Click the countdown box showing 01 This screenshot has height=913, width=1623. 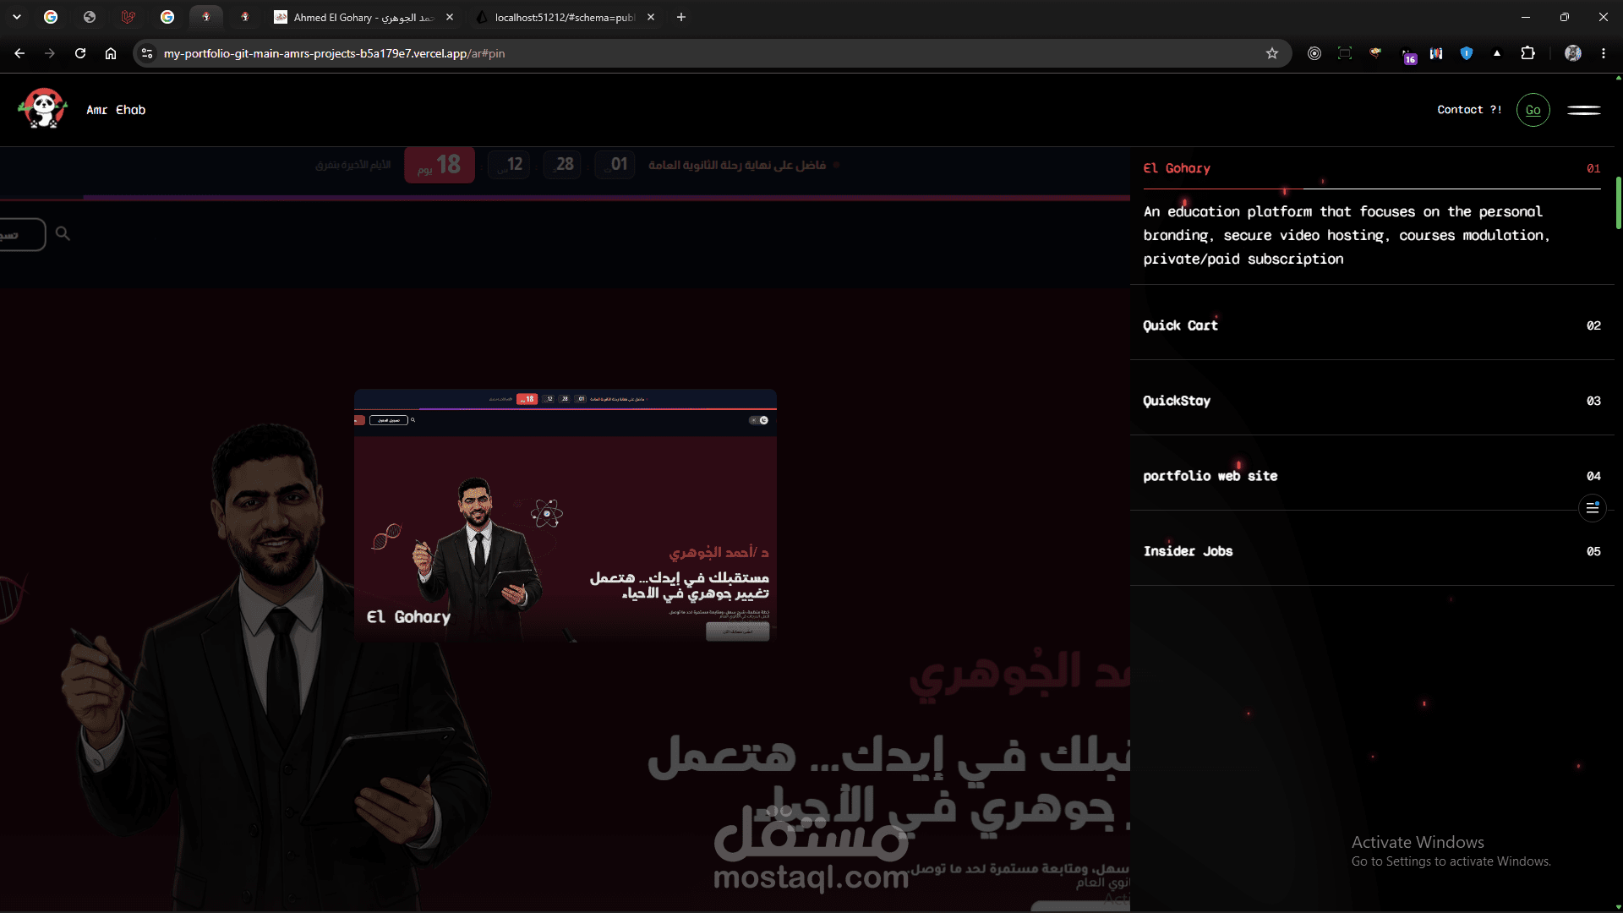click(x=615, y=165)
